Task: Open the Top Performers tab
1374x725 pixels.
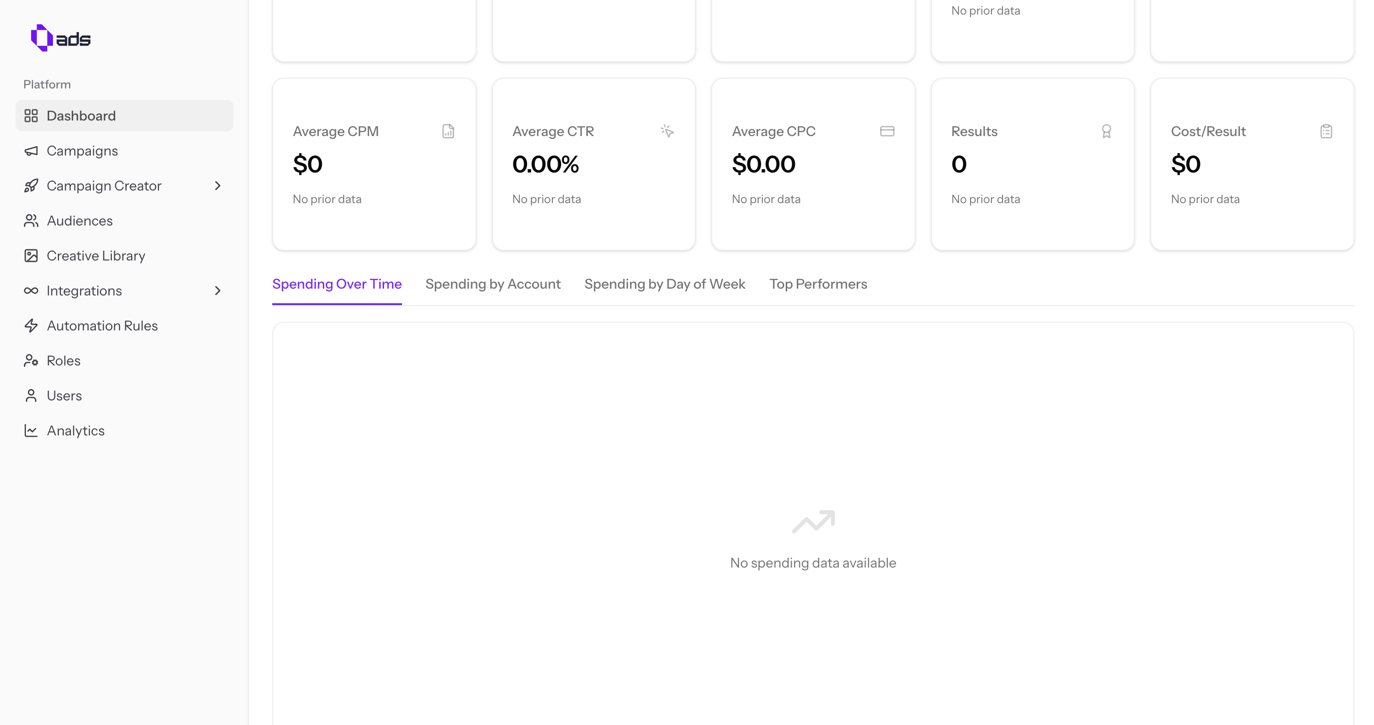Action: point(818,284)
